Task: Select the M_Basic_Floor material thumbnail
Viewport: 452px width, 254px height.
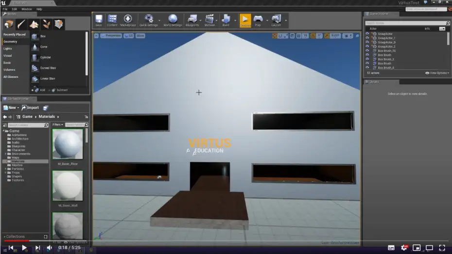Action: 68,144
